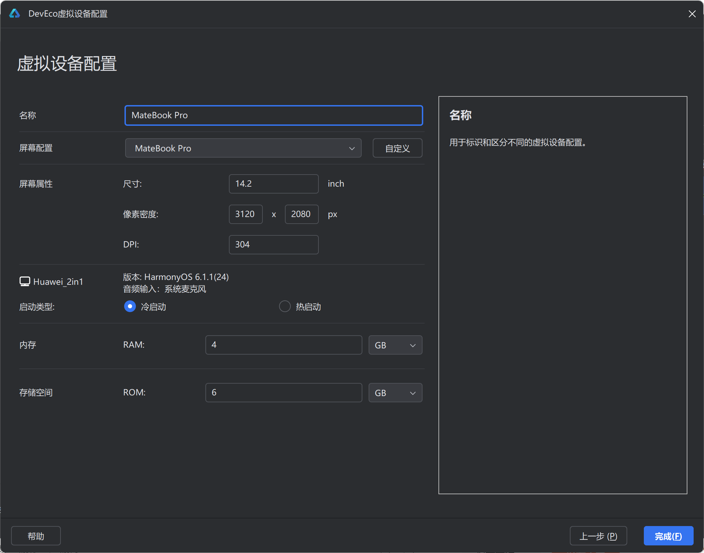This screenshot has width=704, height=553.
Task: Click the 尺寸 14.2 inch field
Action: coord(274,184)
